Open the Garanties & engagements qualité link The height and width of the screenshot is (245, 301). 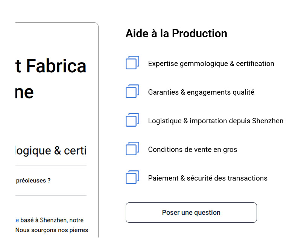point(201,92)
